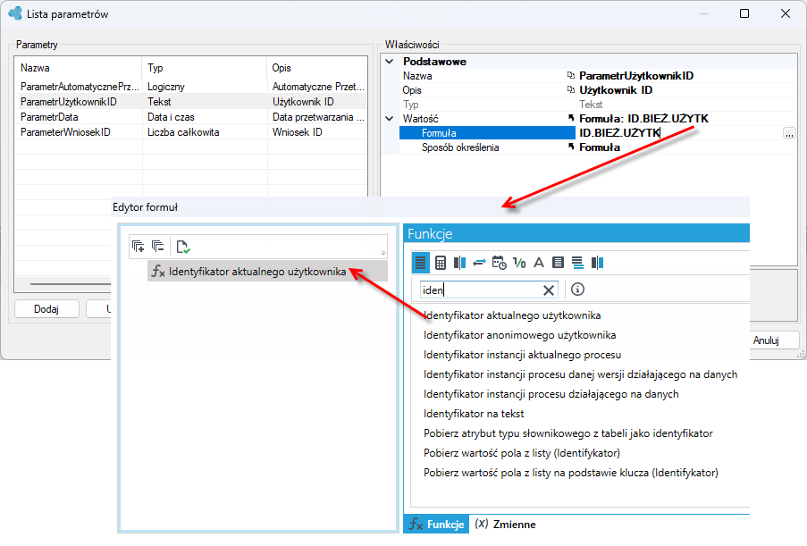
Task: Select the calculator math functions icon
Action: point(441,263)
